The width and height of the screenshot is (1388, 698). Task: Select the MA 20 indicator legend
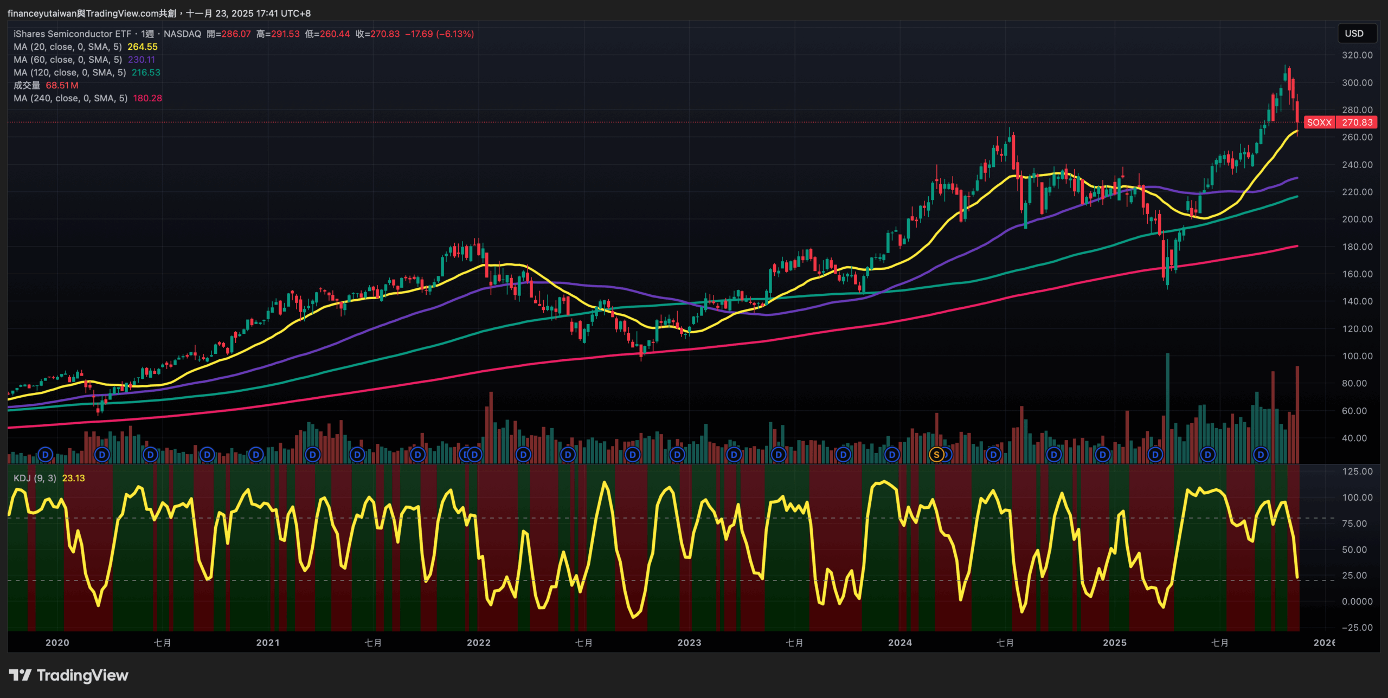click(68, 47)
